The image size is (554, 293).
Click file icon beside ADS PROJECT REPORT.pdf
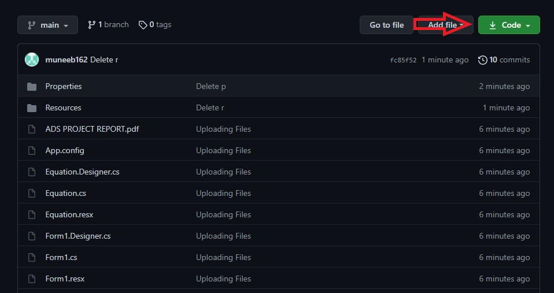click(32, 129)
